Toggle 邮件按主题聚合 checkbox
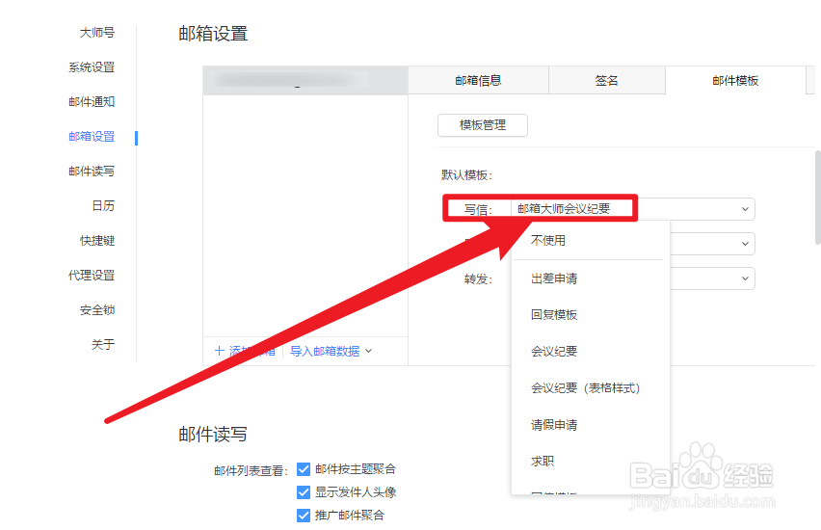 click(x=304, y=469)
